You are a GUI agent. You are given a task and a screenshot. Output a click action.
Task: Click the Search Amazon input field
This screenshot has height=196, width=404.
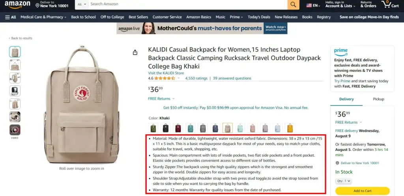188,4
